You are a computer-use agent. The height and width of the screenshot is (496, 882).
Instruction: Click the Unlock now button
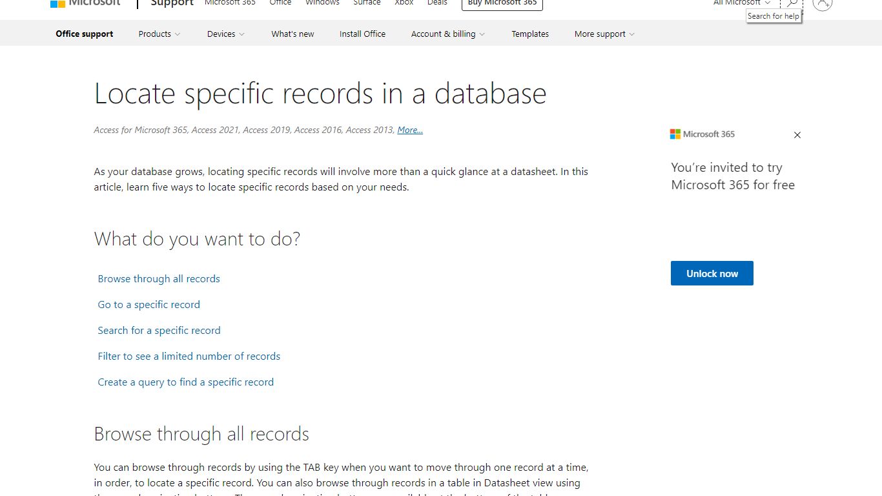[x=712, y=273]
